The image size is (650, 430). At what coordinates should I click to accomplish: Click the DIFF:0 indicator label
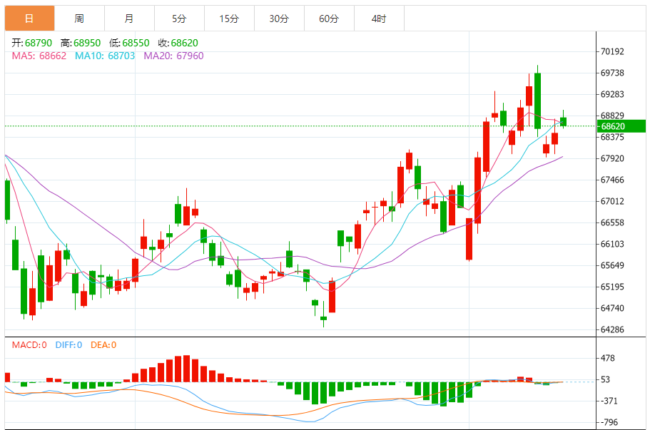pos(68,345)
